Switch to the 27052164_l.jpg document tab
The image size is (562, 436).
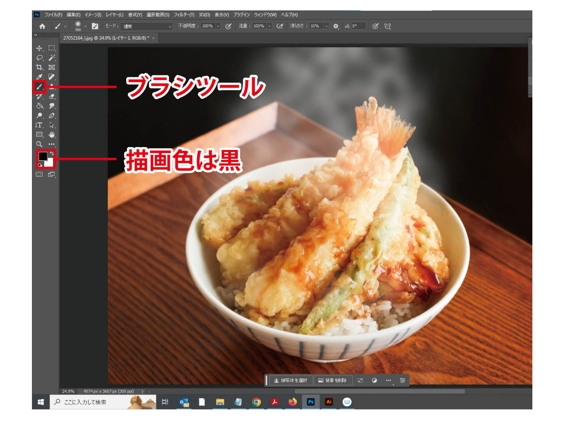pos(106,38)
